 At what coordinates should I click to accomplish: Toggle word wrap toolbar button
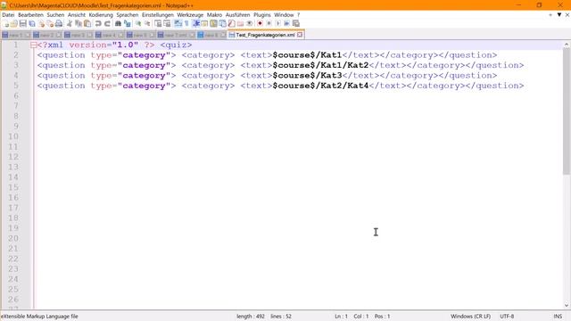click(x=178, y=24)
